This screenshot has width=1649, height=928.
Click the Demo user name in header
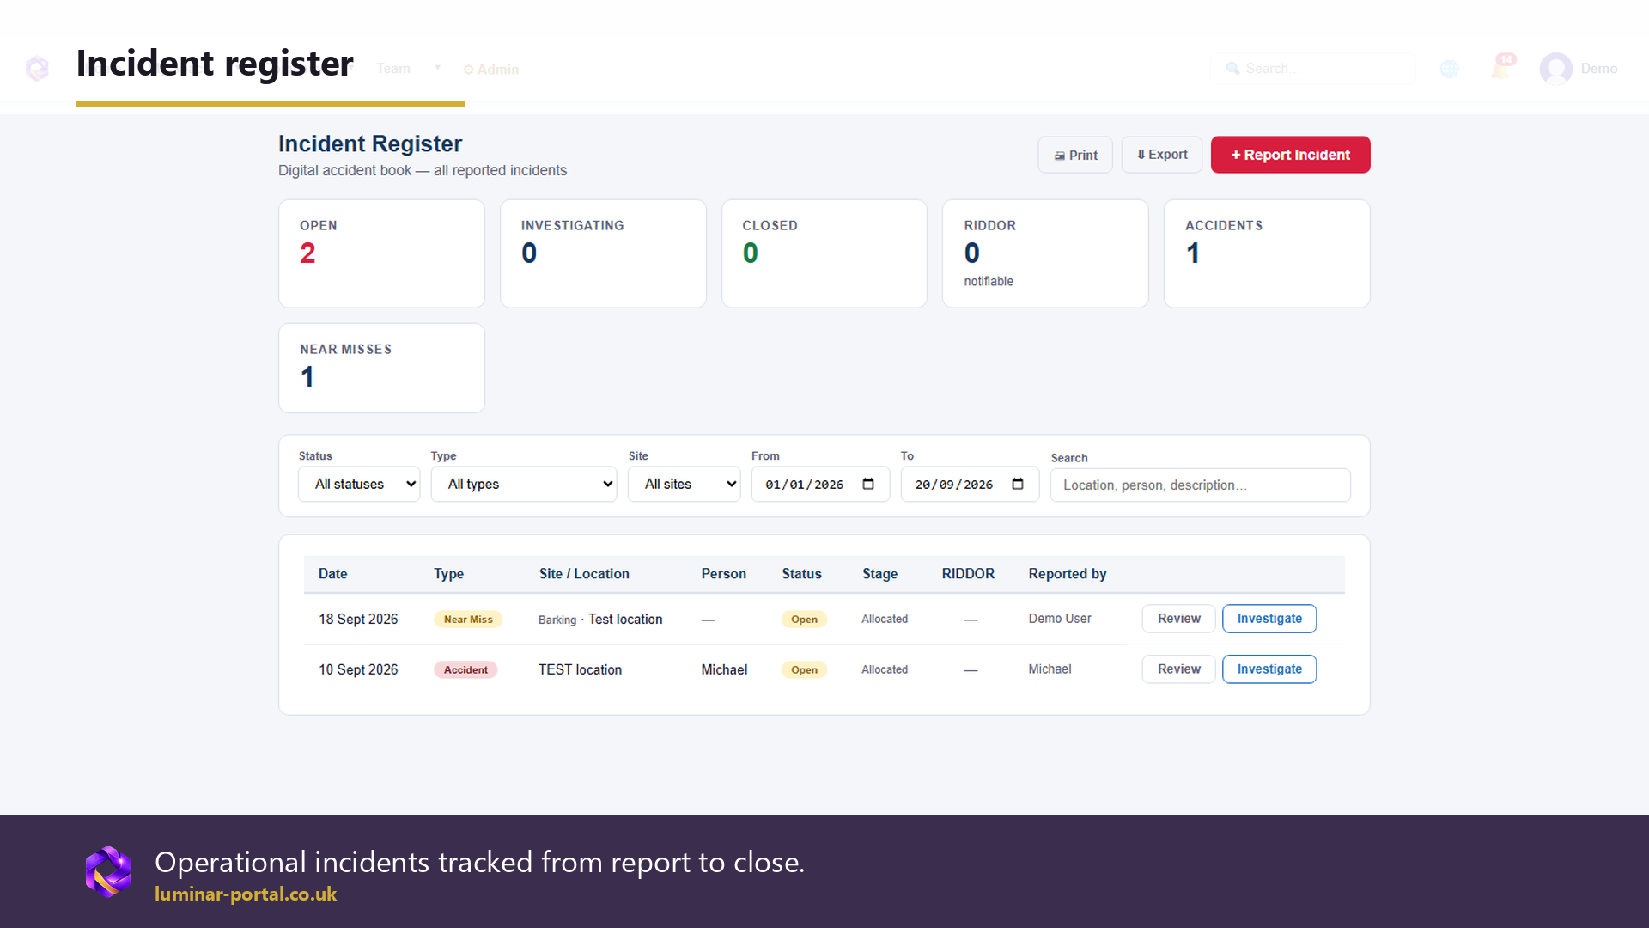[x=1599, y=69]
